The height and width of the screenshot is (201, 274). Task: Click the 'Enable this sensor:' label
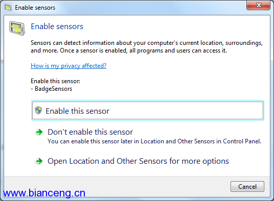(x=55, y=81)
